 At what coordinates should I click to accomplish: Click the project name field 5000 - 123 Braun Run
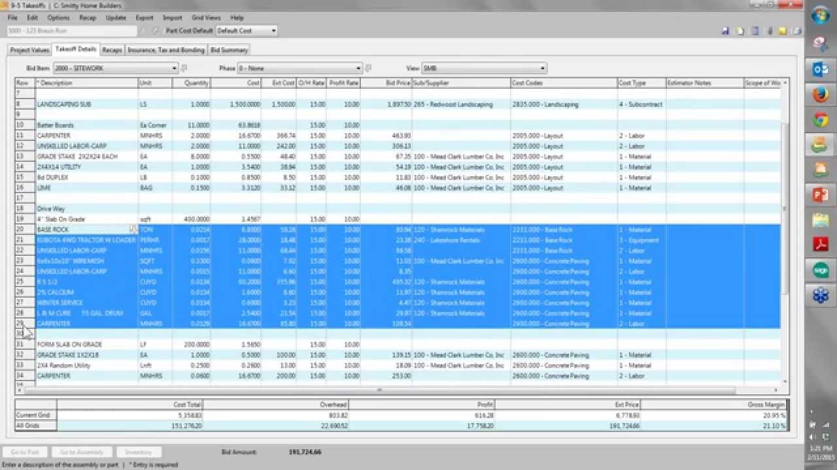pyautogui.click(x=72, y=31)
